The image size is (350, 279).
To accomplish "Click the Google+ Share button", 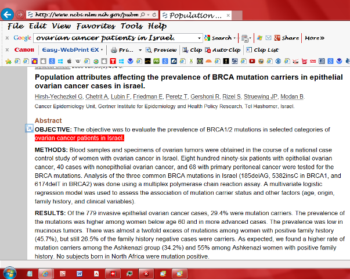I will (x=287, y=38).
